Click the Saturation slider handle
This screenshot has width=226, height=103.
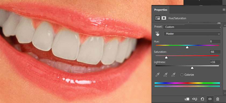(x=166, y=57)
